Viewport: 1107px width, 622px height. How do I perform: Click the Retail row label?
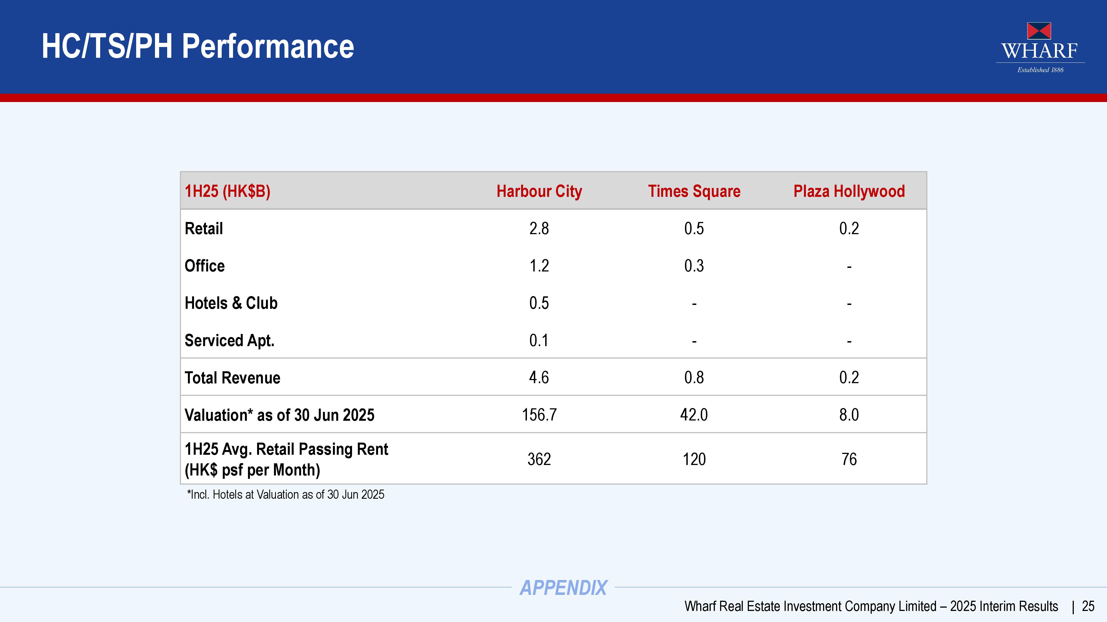coord(204,228)
